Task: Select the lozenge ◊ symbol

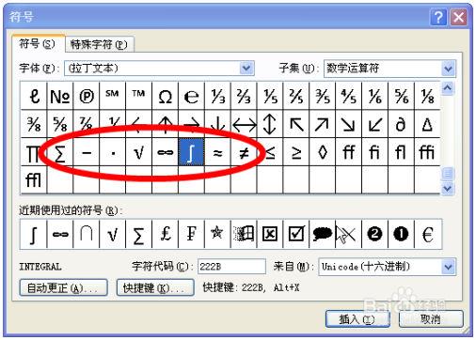Action: [323, 152]
